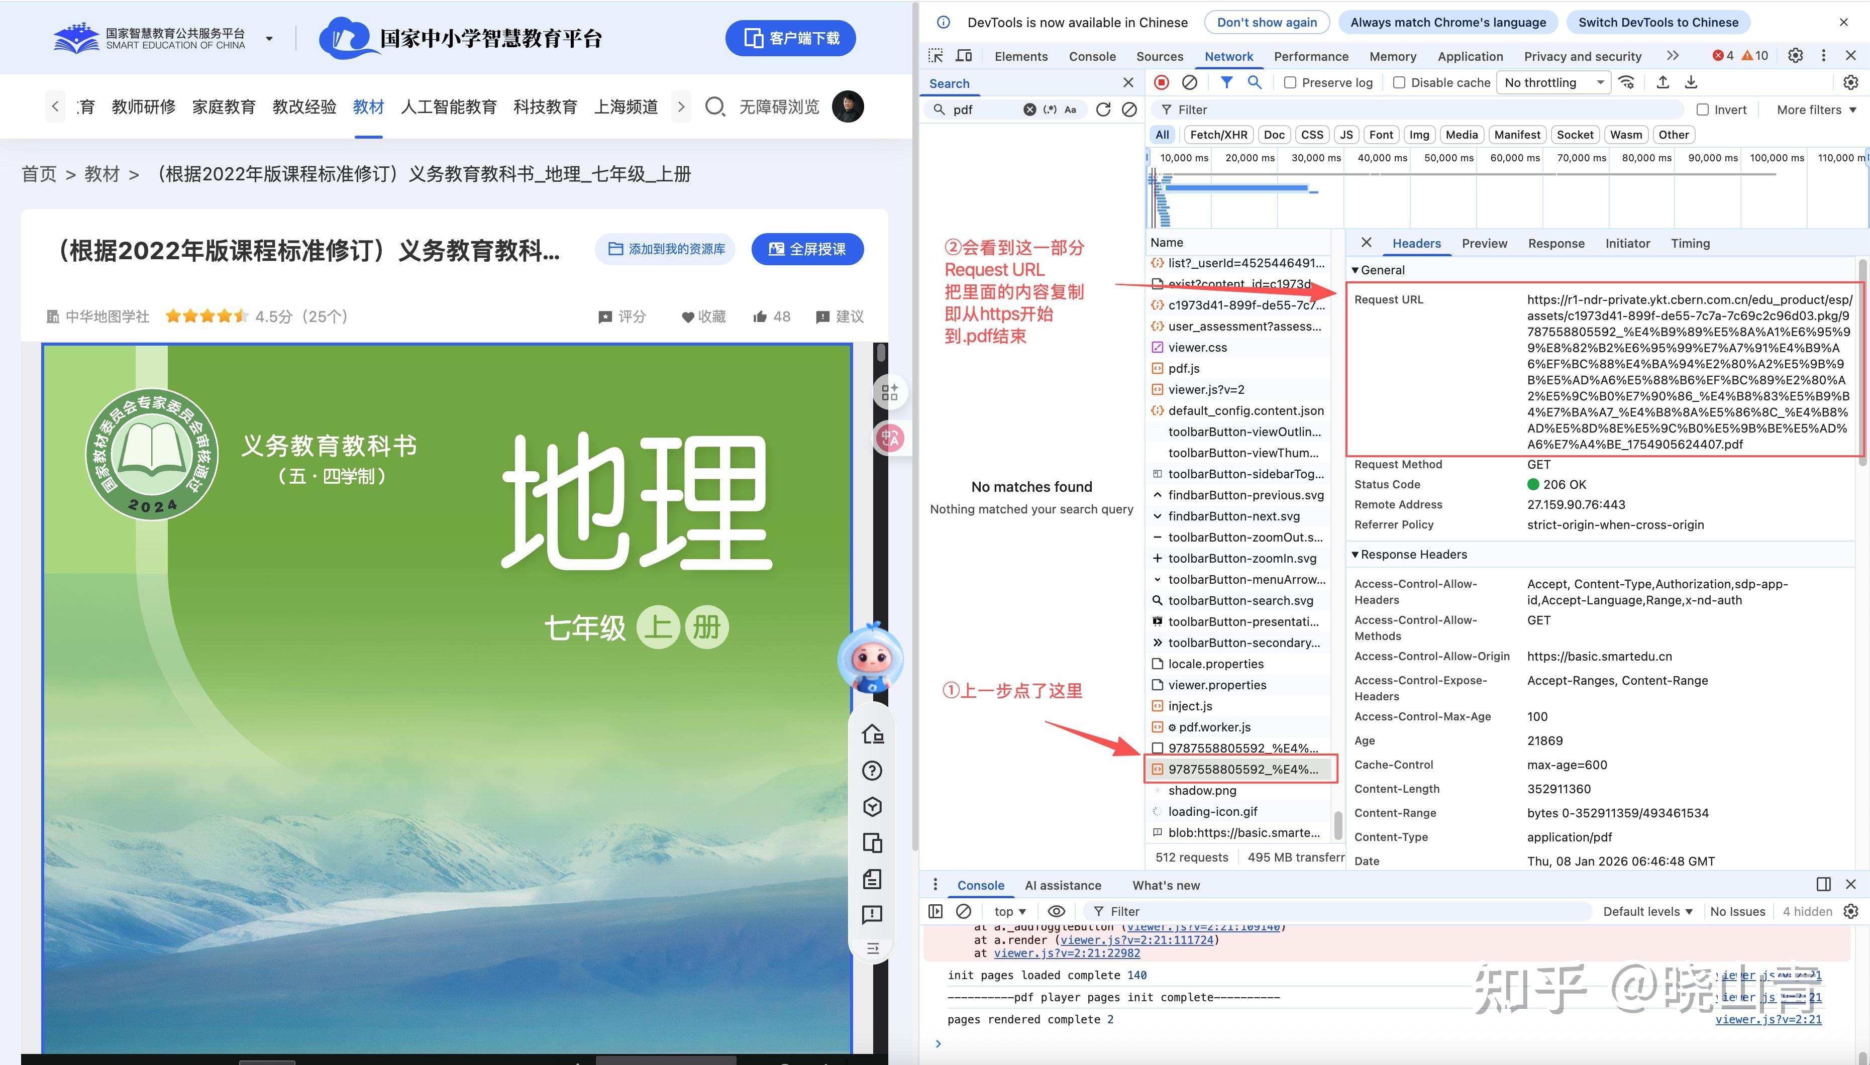Viewport: 1870px width, 1065px height.
Task: Toggle the network filter funnel icon
Action: [x=1226, y=83]
